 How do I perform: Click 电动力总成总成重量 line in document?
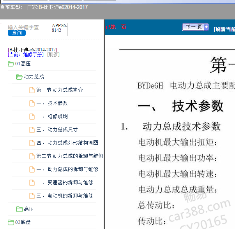(x=178, y=190)
